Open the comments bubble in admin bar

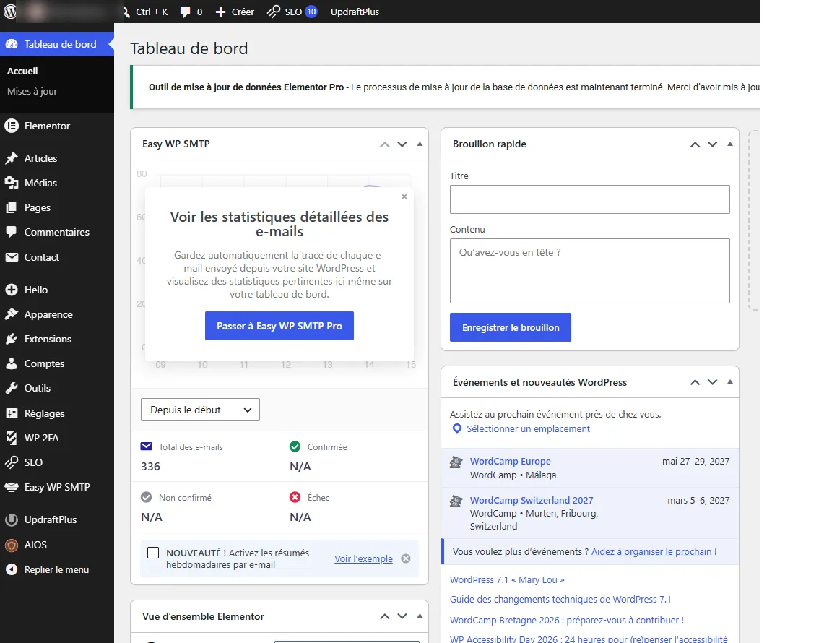click(x=191, y=12)
